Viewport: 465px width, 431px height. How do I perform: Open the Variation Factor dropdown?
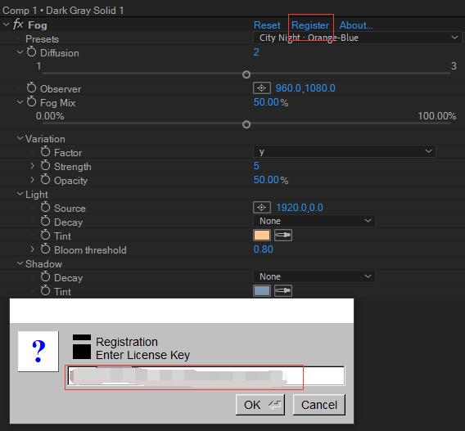(345, 151)
